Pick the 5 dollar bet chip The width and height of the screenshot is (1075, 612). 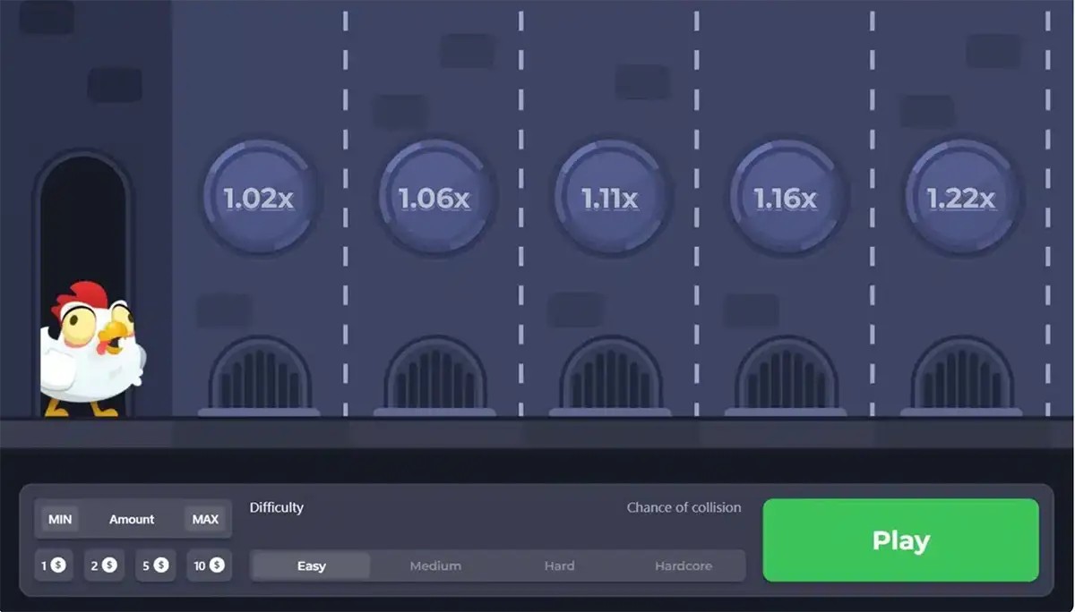(156, 565)
